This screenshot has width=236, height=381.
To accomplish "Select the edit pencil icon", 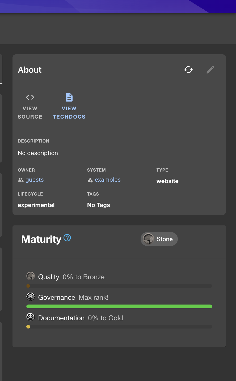I will click(x=210, y=70).
